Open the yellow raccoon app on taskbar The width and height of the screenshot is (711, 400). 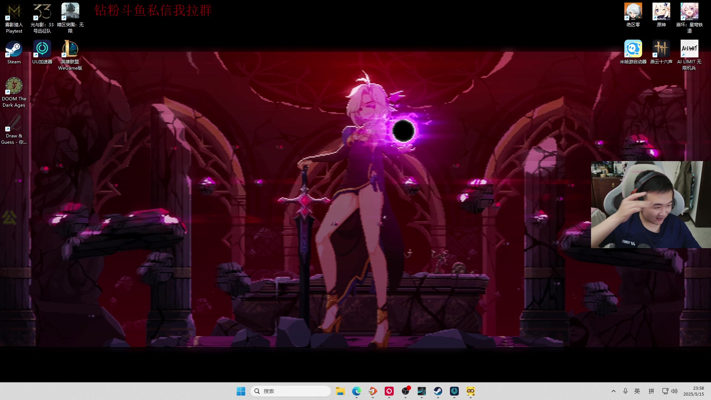(x=471, y=391)
